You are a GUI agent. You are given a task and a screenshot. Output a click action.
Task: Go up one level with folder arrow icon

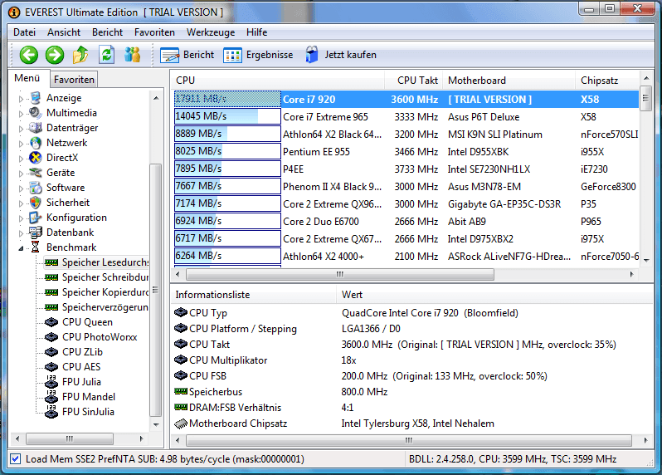point(80,55)
